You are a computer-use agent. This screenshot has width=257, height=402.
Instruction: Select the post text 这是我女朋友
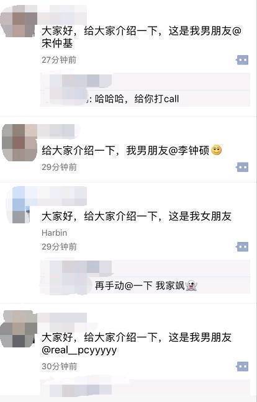[x=200, y=216]
